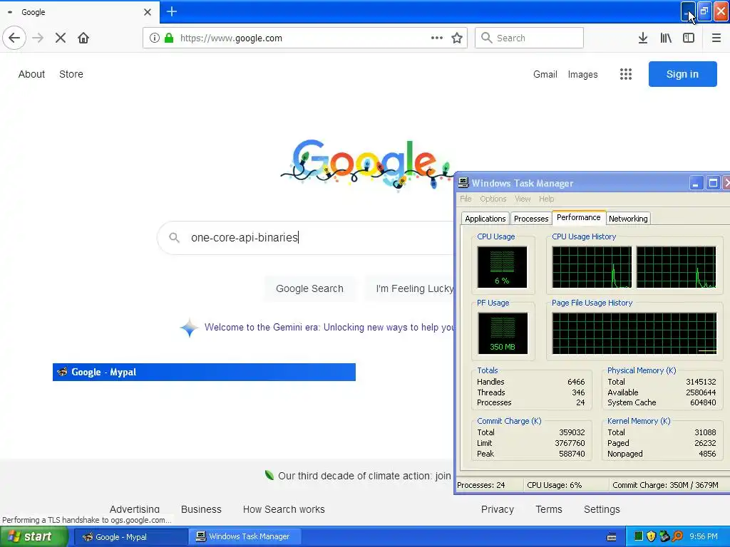Click the I'm Feeling Lucky button
Screen dimensions: 730x547
(x=410, y=288)
